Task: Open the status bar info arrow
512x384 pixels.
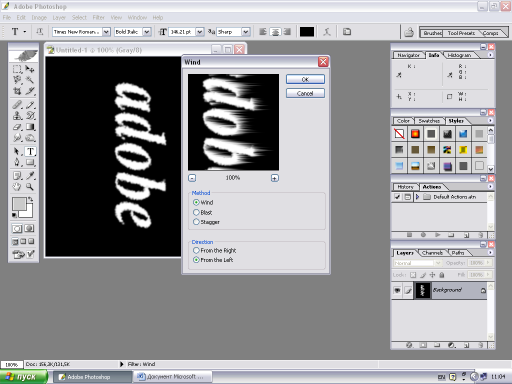Action: tap(122, 364)
